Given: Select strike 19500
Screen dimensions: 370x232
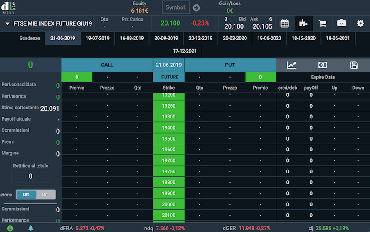Looking at the screenshot, I should click(x=169, y=139).
